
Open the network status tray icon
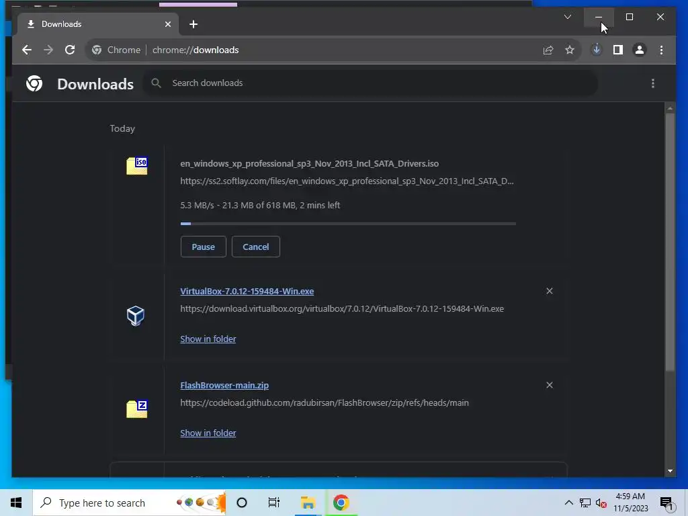point(585,503)
